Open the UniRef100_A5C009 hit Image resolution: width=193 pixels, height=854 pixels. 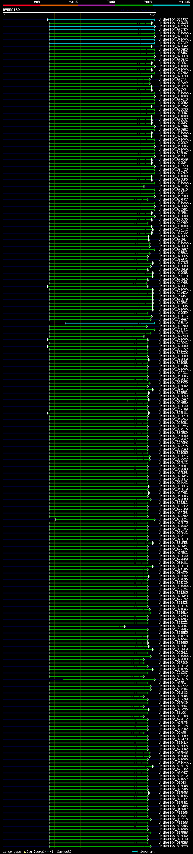[x=173, y=83]
